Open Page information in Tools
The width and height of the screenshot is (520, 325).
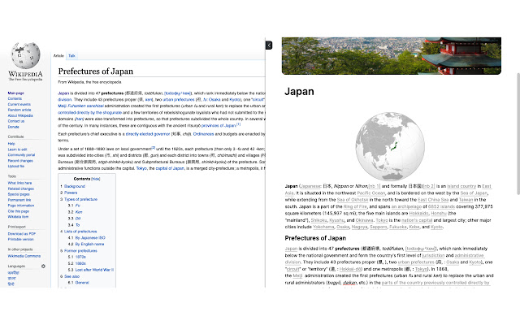(x=21, y=206)
